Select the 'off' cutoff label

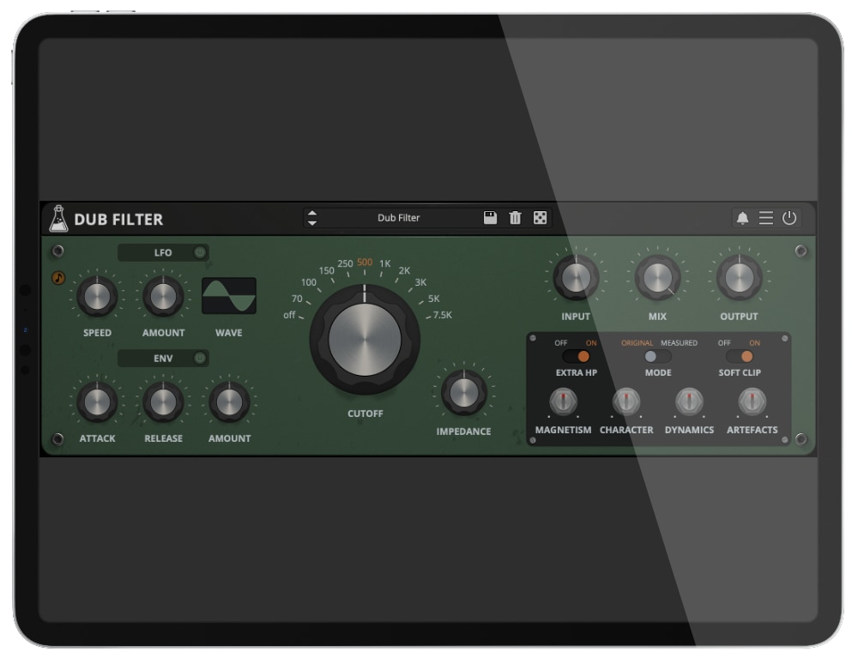[x=289, y=315]
